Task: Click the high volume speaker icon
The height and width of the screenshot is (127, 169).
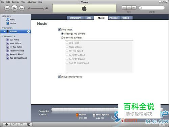Action: (47, 8)
